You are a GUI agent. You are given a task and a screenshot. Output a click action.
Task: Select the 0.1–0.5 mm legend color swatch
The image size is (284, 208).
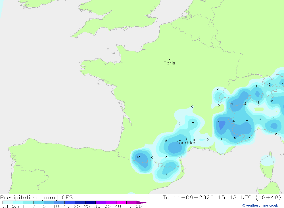8,202
